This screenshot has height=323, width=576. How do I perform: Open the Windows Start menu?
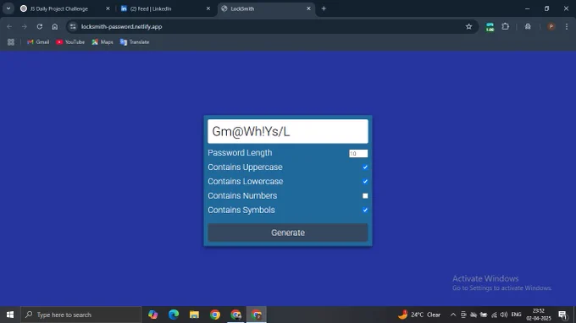point(10,315)
